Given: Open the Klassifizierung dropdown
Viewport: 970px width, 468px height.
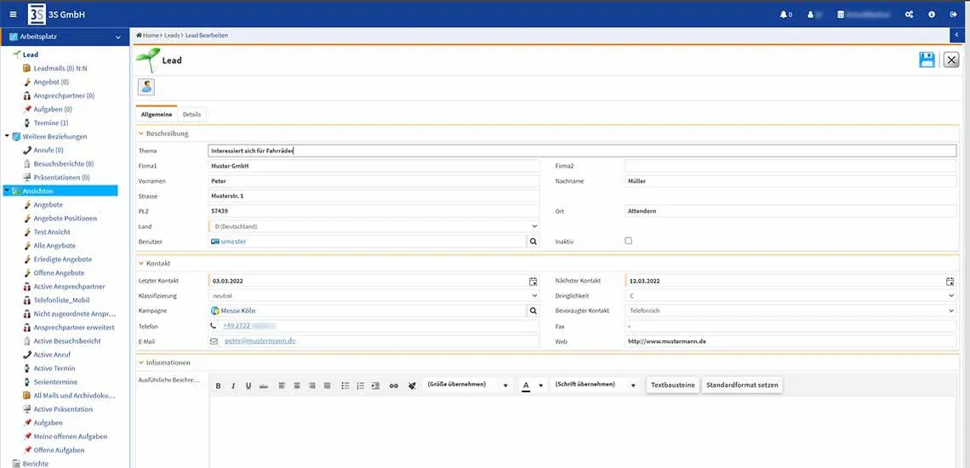Looking at the screenshot, I should (374, 296).
